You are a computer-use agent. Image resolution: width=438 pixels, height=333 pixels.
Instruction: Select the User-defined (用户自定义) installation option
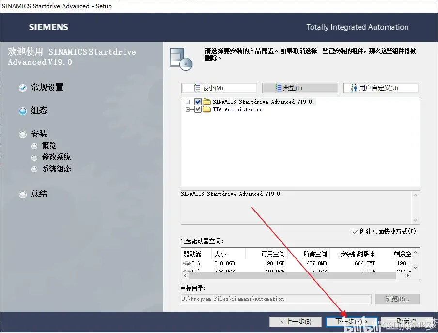click(381, 88)
